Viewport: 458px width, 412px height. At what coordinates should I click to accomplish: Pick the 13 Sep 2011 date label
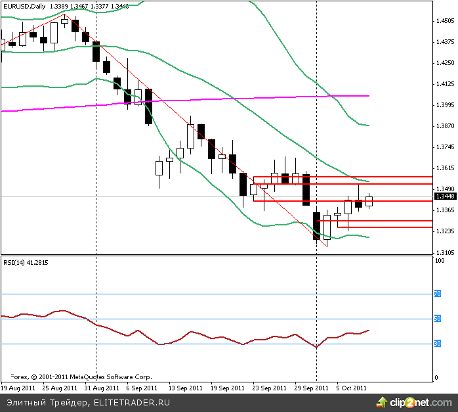pyautogui.click(x=186, y=388)
